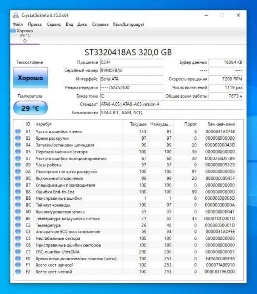Screen dimensions: 257x294
Task: Click status icon for C2 Температура
Action: pyautogui.click(x=18, y=225)
